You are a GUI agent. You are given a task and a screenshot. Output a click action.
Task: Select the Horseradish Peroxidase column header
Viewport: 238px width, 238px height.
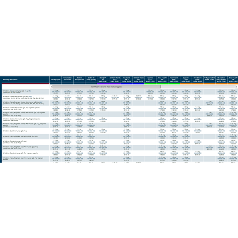[x=67, y=80]
